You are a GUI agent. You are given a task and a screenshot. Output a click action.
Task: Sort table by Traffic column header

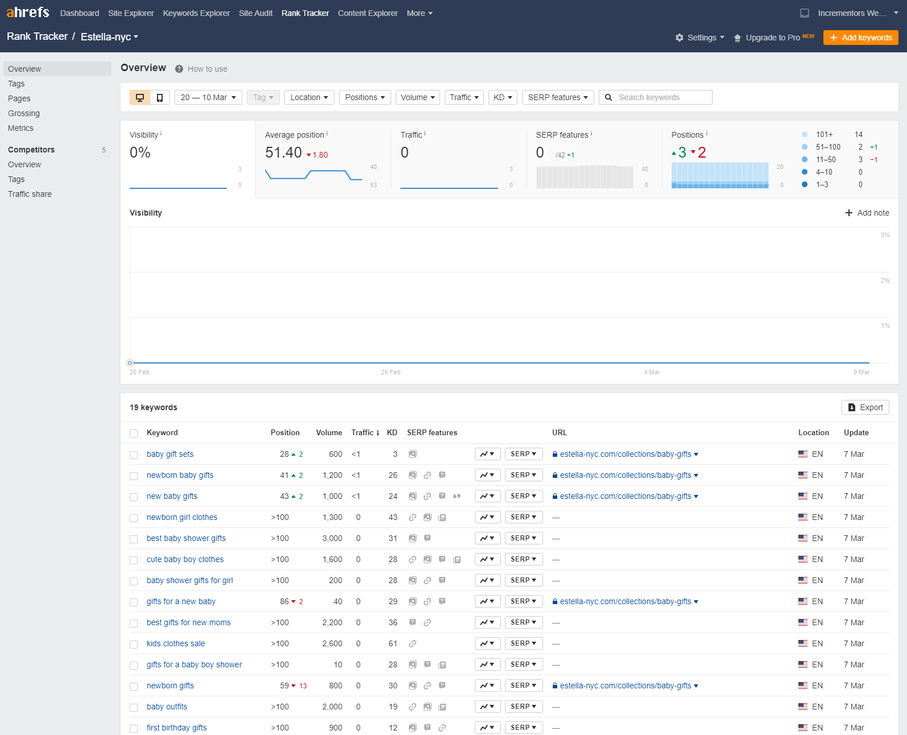pos(365,432)
